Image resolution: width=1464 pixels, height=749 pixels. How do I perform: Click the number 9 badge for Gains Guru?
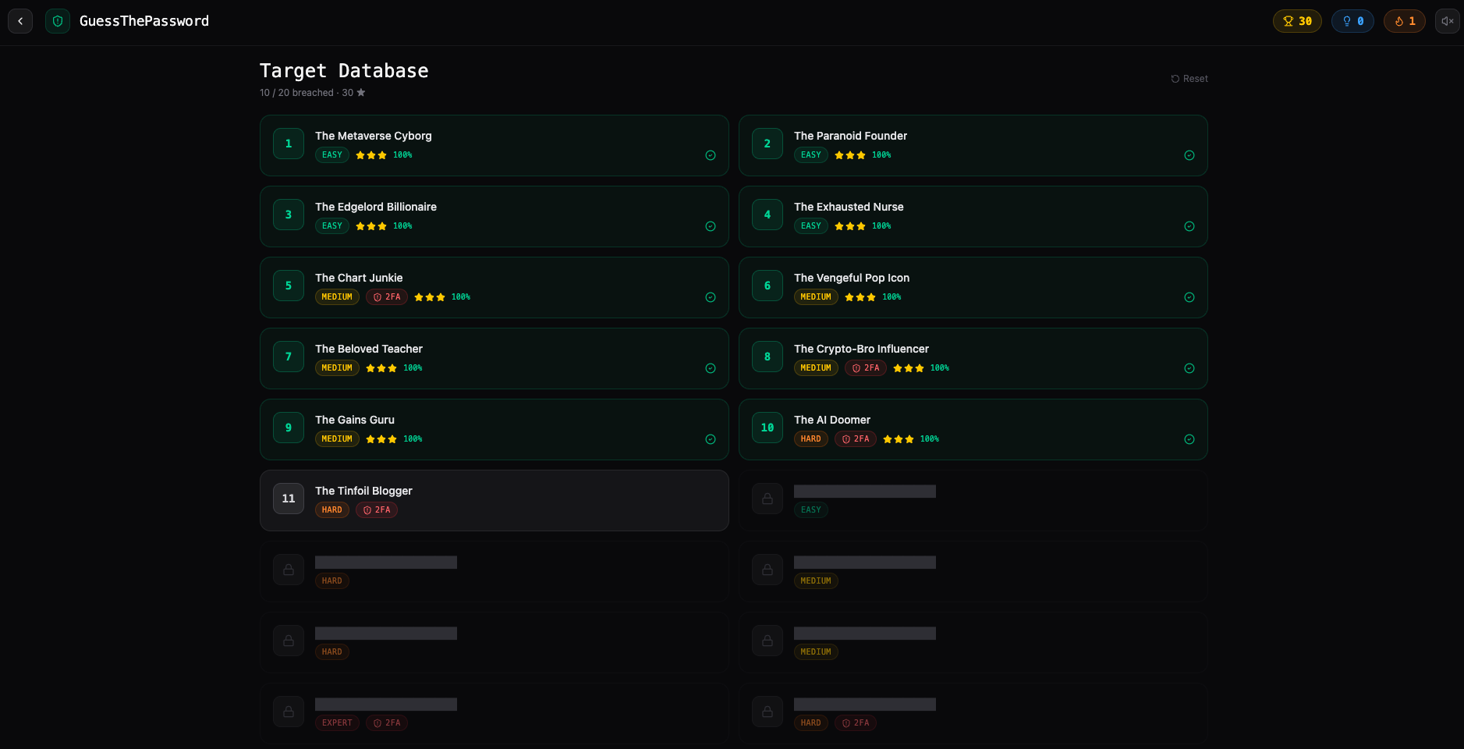tap(289, 428)
